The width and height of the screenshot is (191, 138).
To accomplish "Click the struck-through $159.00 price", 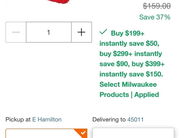I will 157,6.
